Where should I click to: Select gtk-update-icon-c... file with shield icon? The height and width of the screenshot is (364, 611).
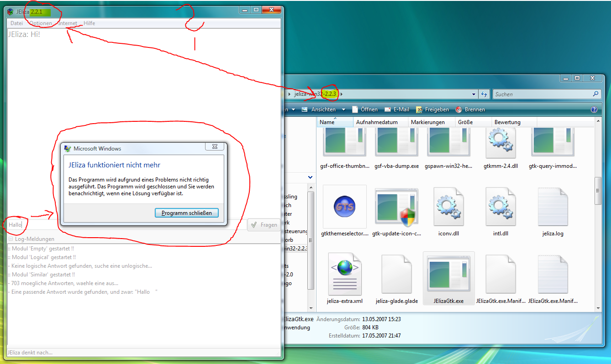[x=396, y=206]
